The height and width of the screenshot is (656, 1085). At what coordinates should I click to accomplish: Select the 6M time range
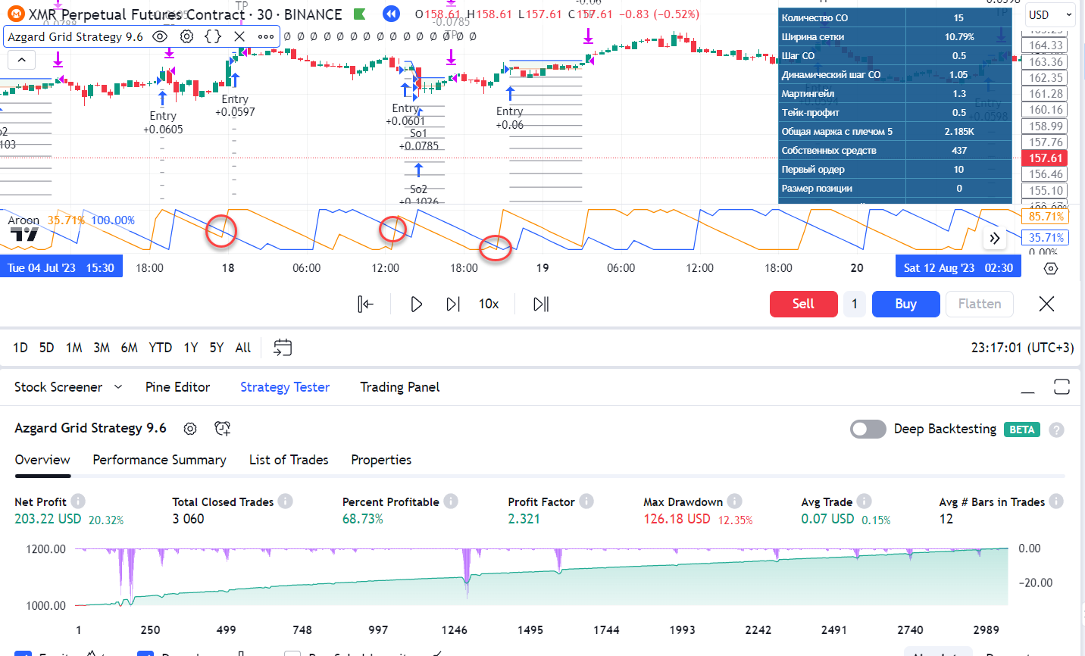pyautogui.click(x=130, y=348)
